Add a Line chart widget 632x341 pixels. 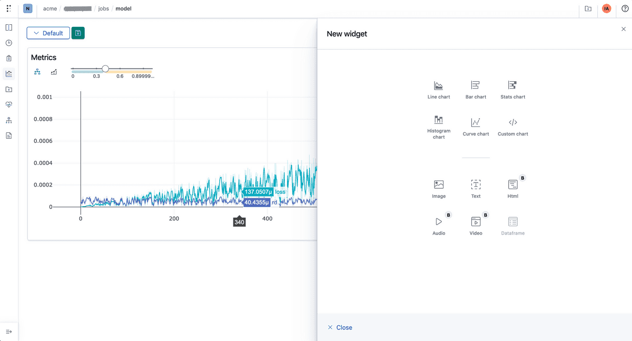439,90
